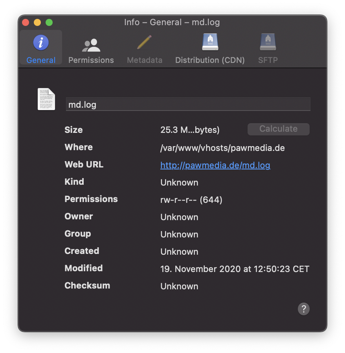Click the Where path /var/www/vhosts/pawmedia.de
The height and width of the screenshot is (353, 345).
tap(222, 148)
